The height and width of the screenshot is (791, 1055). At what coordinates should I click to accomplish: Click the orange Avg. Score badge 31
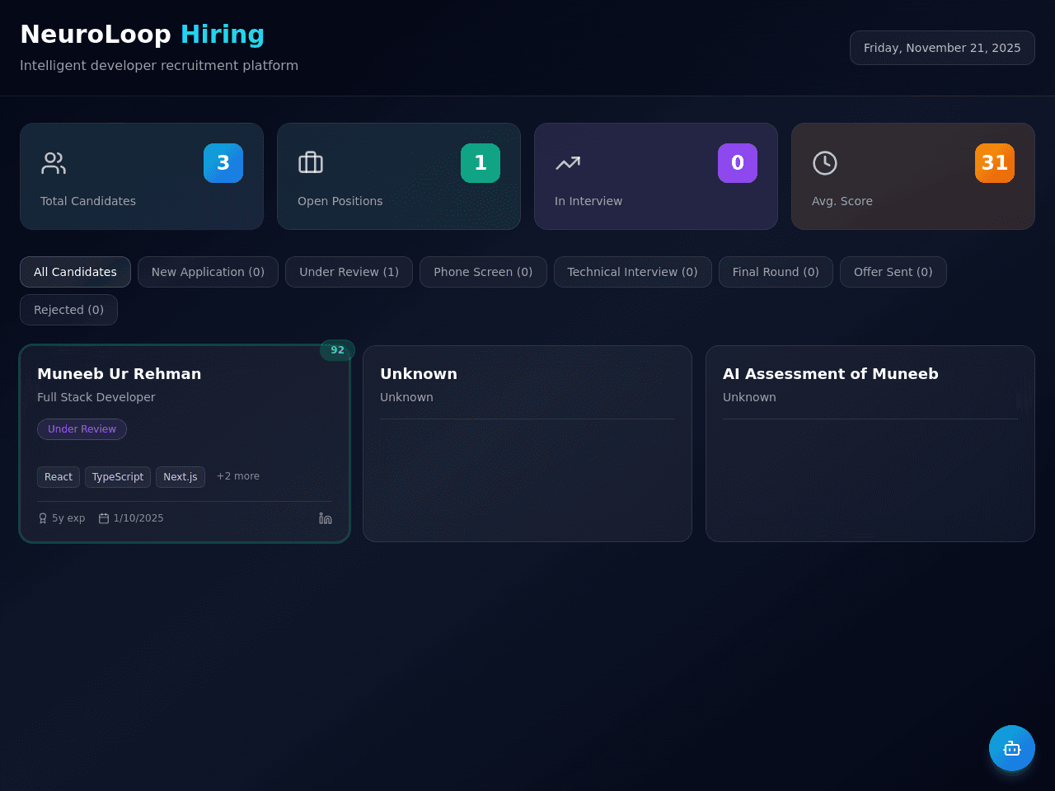coord(995,163)
